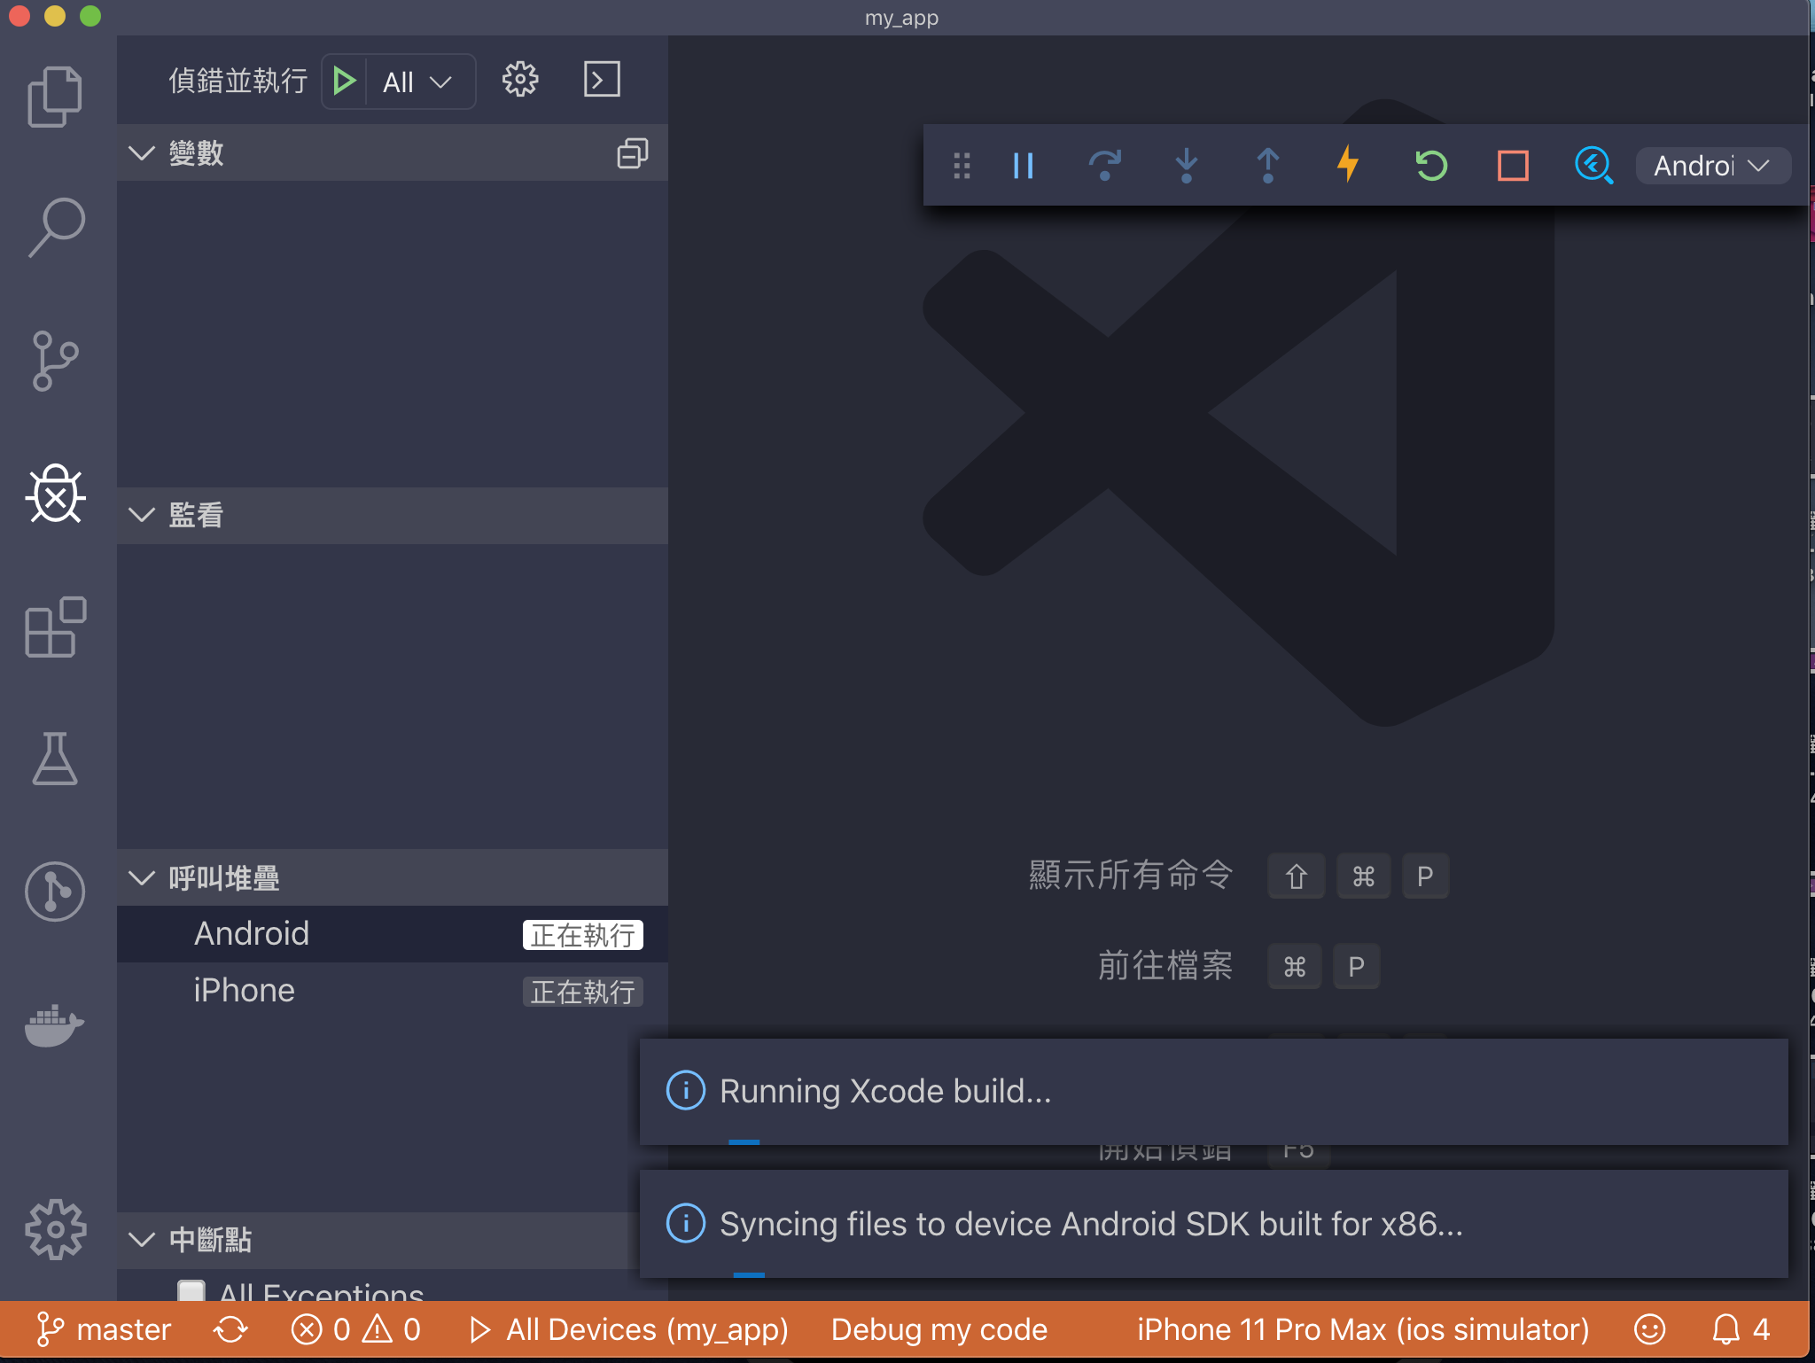Open the Search view in activity bar
1815x1363 pixels.
coord(55,227)
